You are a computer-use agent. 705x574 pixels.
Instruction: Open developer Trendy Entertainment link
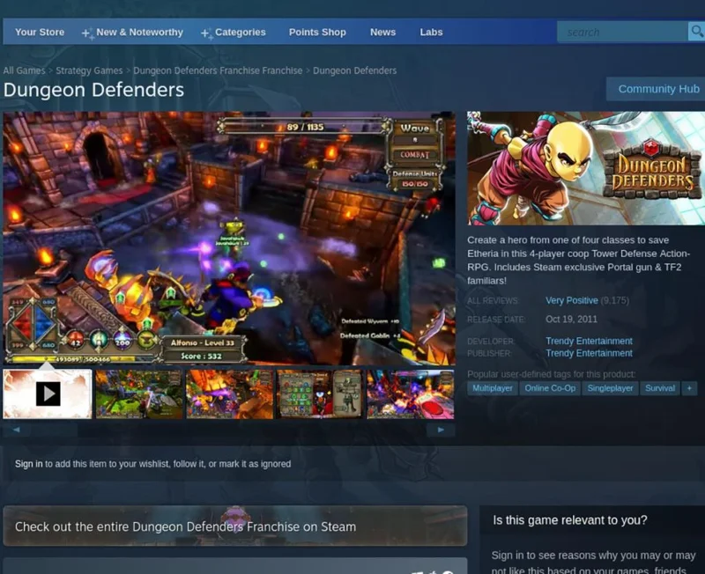pos(589,341)
